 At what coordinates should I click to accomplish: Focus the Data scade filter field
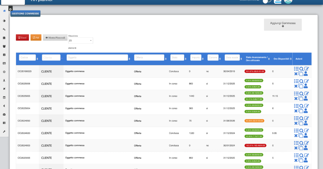point(232,57)
